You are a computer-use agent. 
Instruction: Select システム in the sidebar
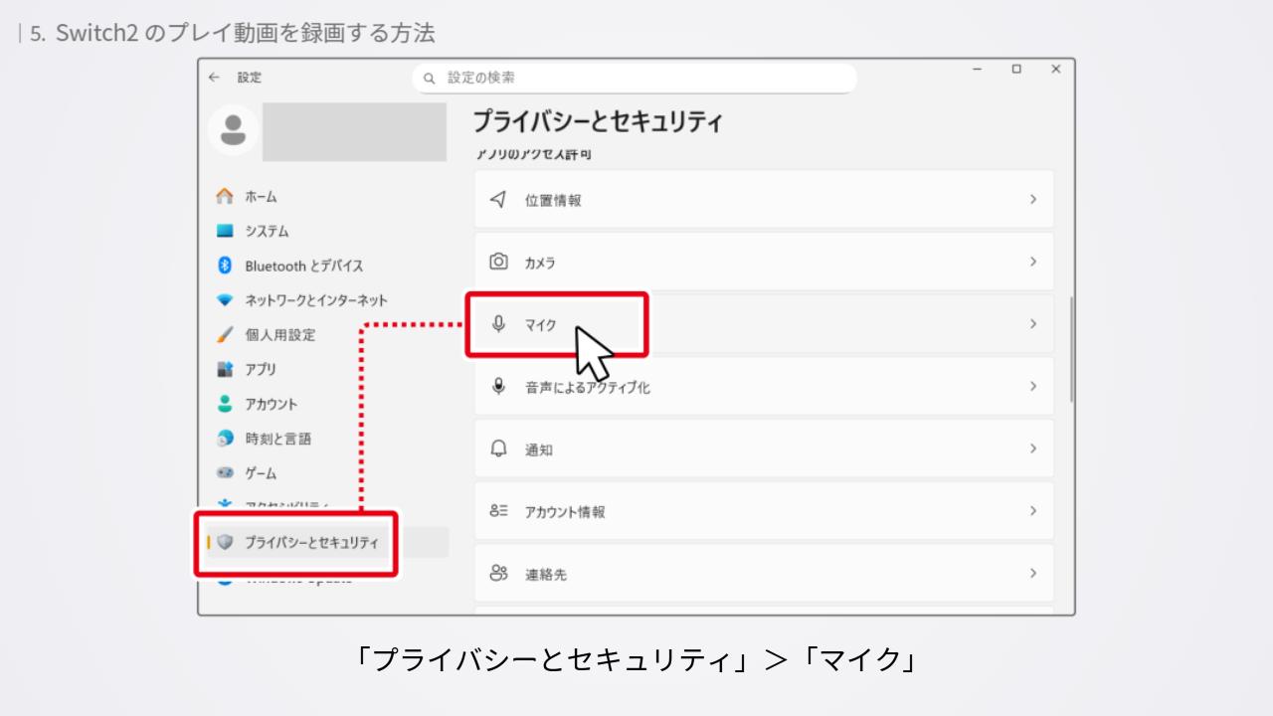pos(267,231)
